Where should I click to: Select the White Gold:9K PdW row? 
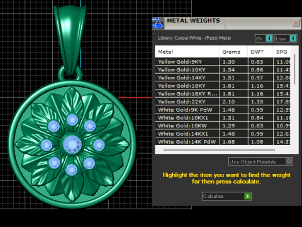[x=223, y=110]
